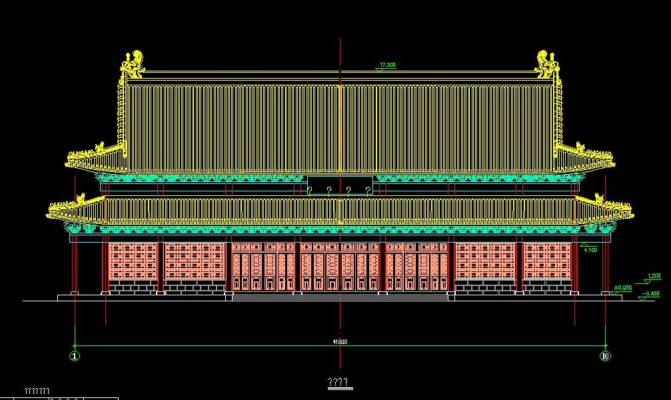671x400 pixels.
Task: Click the 4.100 elevation marker
Action: tap(590, 249)
